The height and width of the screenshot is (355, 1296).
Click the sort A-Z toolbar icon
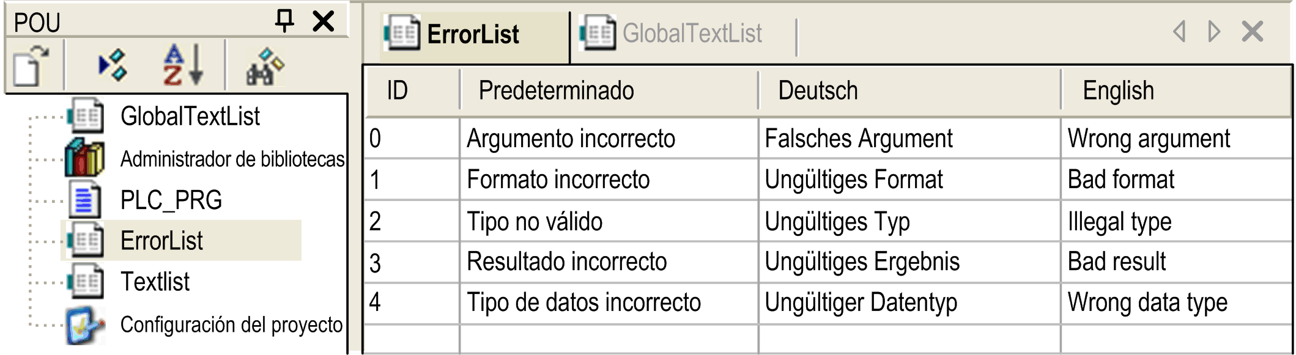[182, 65]
